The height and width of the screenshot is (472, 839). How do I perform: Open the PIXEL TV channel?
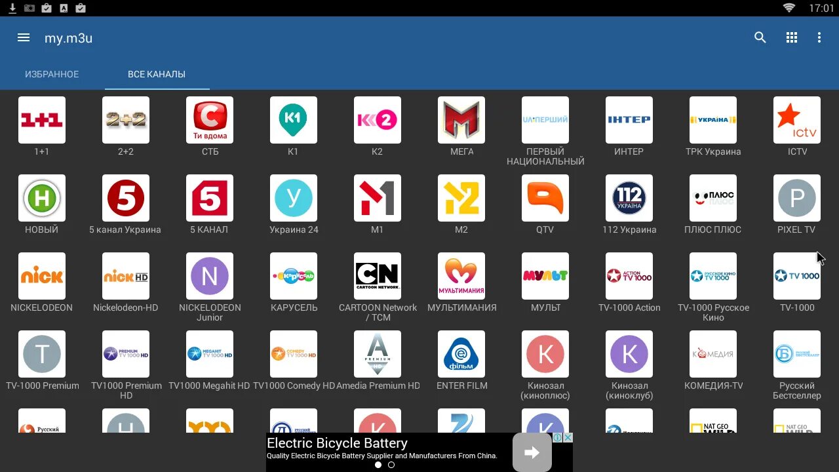(797, 198)
